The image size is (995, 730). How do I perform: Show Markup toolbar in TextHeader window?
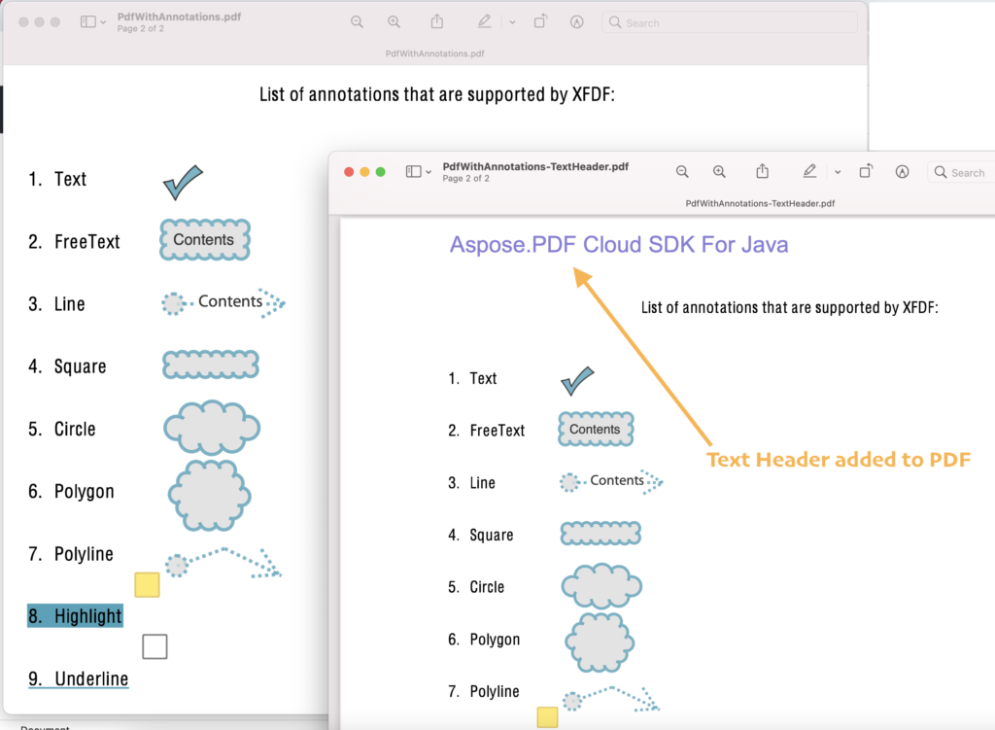902,171
